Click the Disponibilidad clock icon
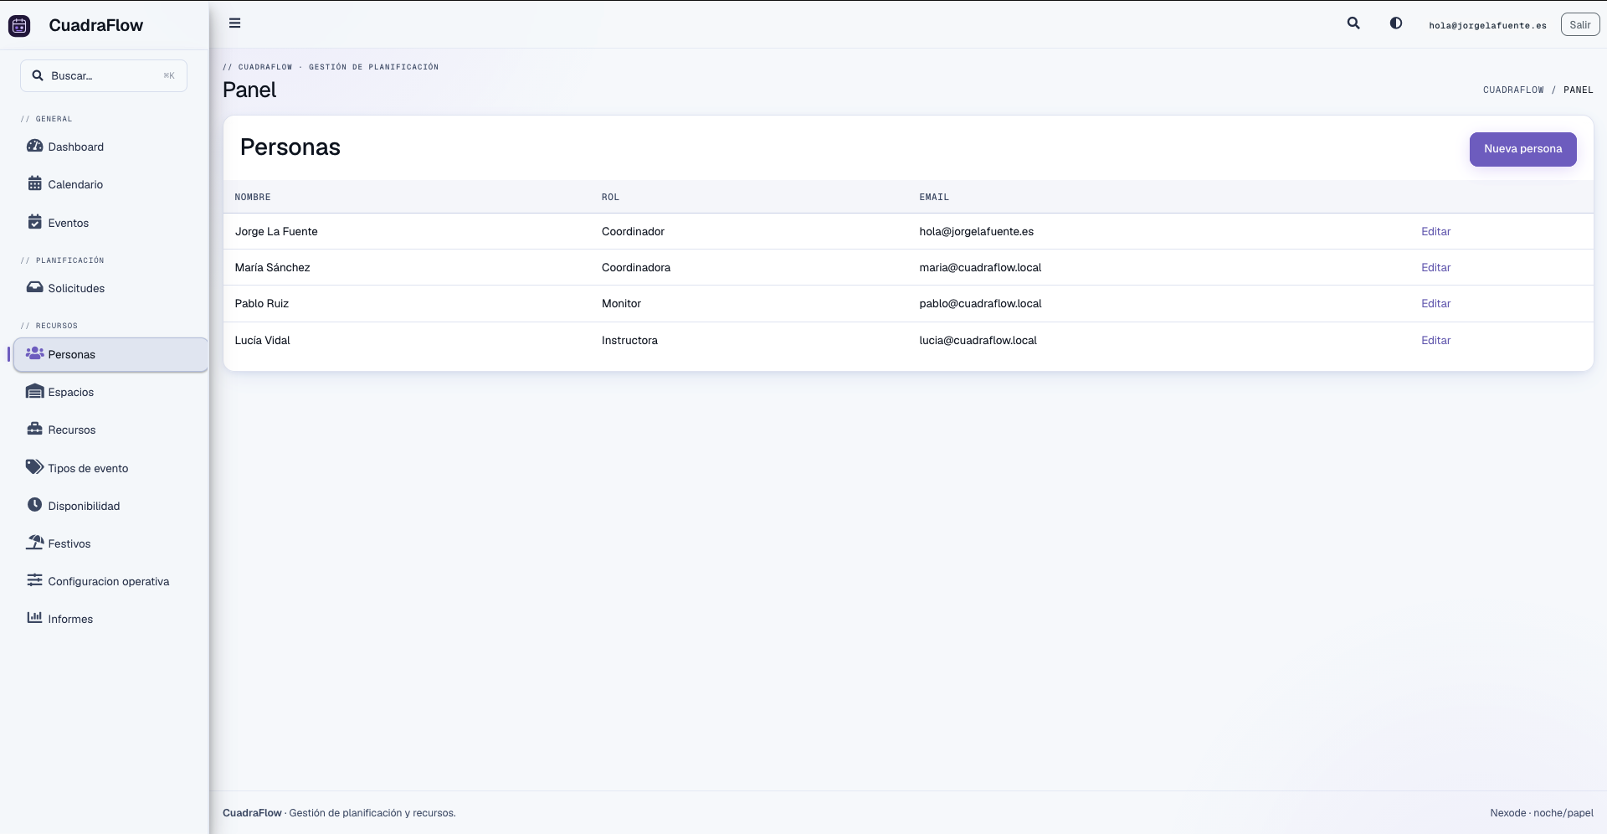This screenshot has width=1607, height=834. tap(34, 505)
